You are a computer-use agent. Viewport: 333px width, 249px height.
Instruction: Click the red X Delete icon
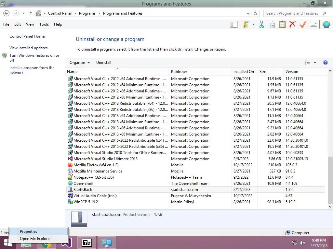(292, 24)
